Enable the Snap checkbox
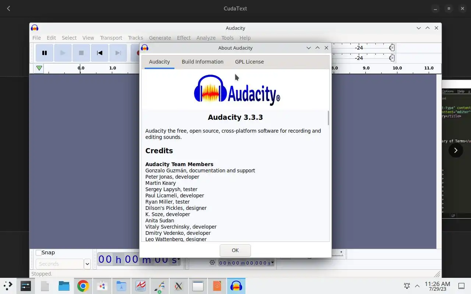 click(x=39, y=253)
